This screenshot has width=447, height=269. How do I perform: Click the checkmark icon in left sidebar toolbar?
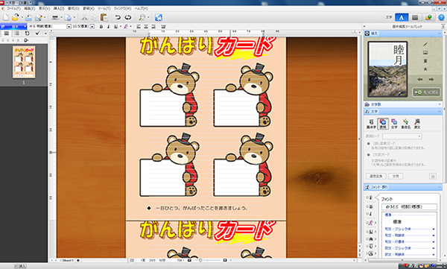37,33
